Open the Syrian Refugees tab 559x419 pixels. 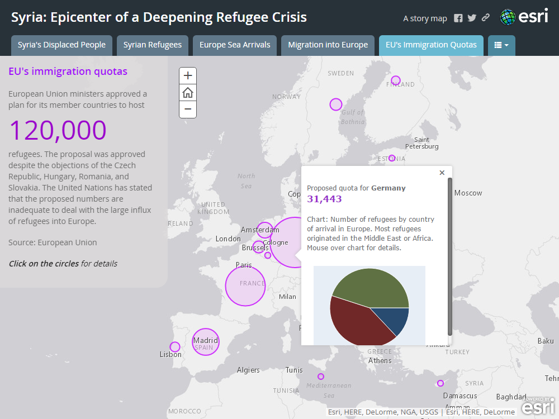pos(153,45)
